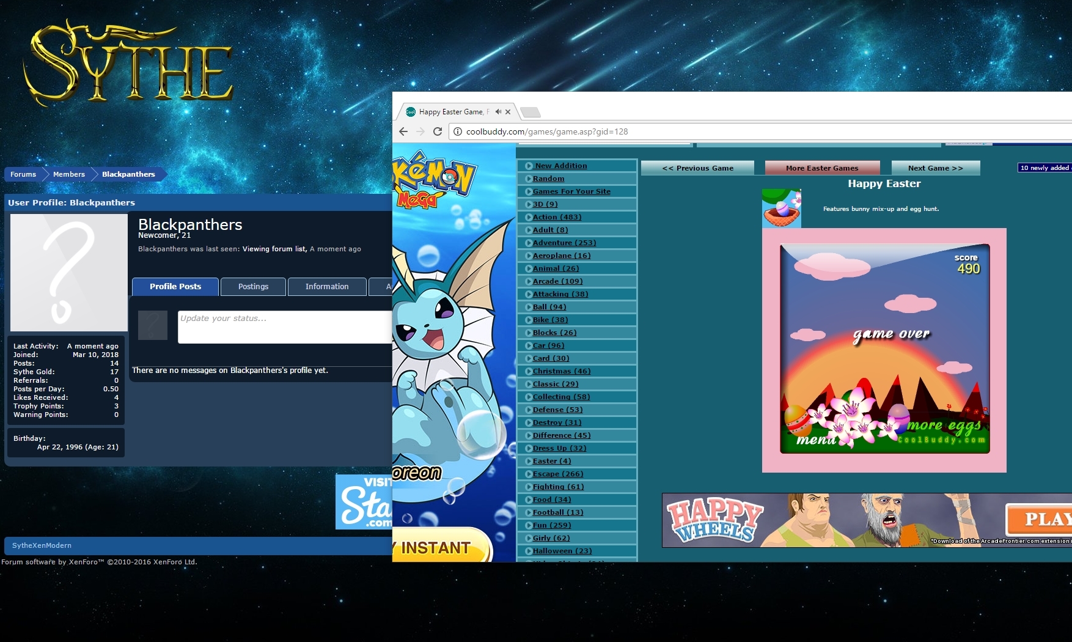
Task: Open the Christmas (46) category
Action: coord(562,371)
